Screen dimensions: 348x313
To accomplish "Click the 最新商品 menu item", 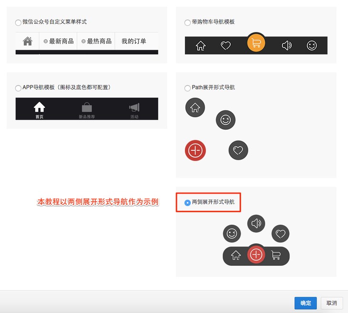I will pyautogui.click(x=59, y=42).
